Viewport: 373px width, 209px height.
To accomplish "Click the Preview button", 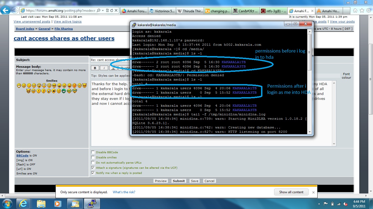I will point(161,181).
